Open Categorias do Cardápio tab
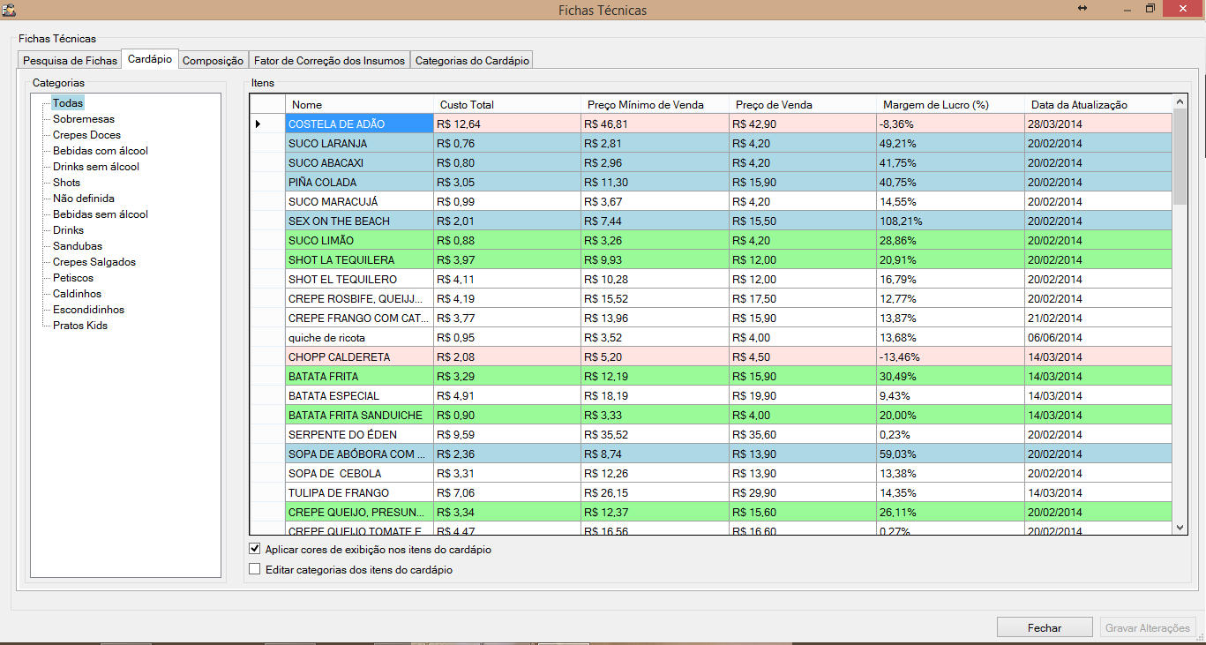Image resolution: width=1206 pixels, height=645 pixels. [x=472, y=61]
